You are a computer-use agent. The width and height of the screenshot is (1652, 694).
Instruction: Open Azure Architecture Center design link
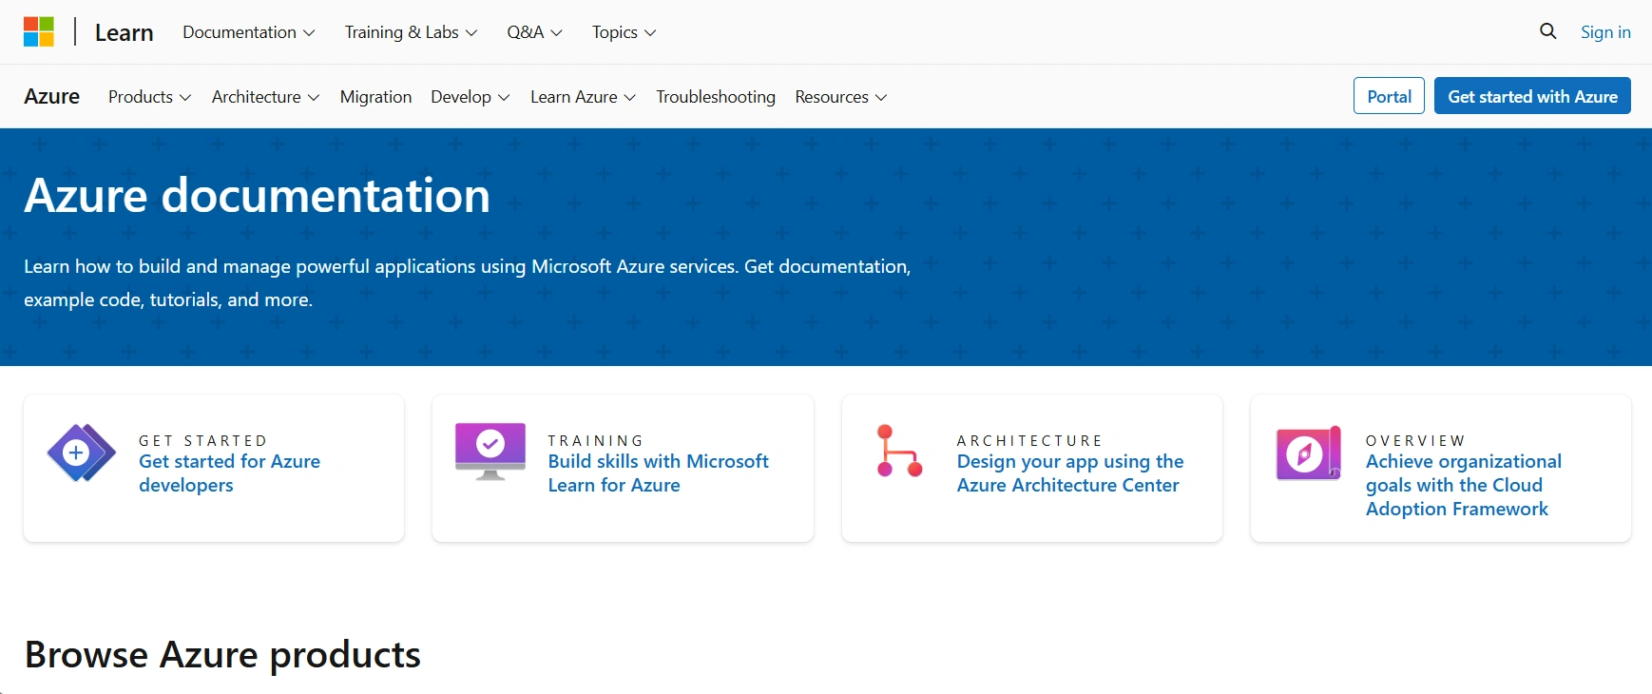coord(1070,473)
